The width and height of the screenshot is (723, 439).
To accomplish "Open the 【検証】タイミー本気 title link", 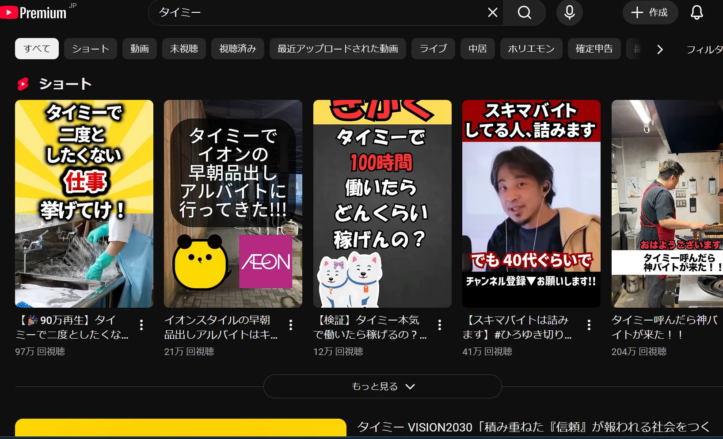I will click(x=370, y=327).
